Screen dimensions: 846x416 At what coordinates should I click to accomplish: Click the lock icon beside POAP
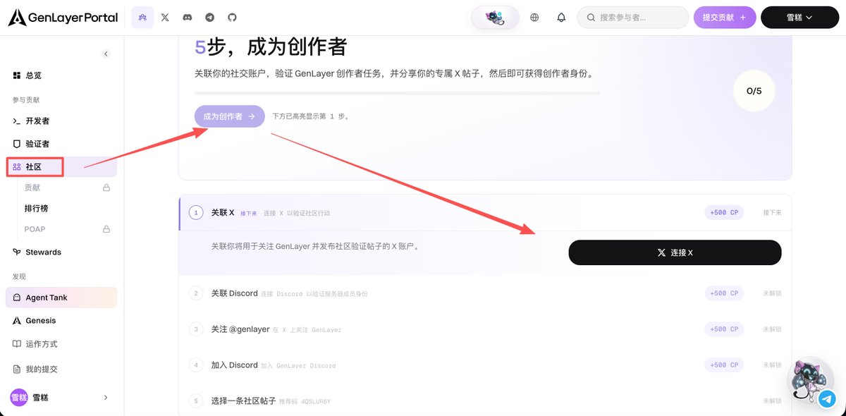pos(106,229)
